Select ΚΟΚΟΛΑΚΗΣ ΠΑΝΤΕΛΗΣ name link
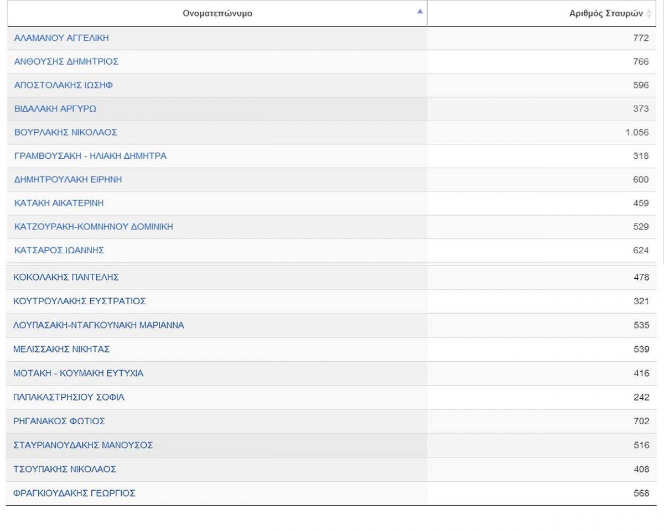This screenshot has height=531, width=664. (66, 277)
